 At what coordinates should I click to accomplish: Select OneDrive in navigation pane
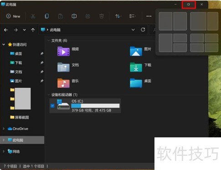18,129
